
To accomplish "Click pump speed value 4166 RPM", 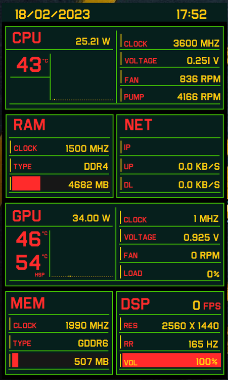I will pos(199,97).
